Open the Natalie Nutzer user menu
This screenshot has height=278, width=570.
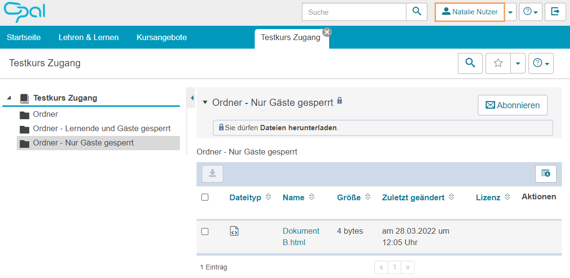469,11
